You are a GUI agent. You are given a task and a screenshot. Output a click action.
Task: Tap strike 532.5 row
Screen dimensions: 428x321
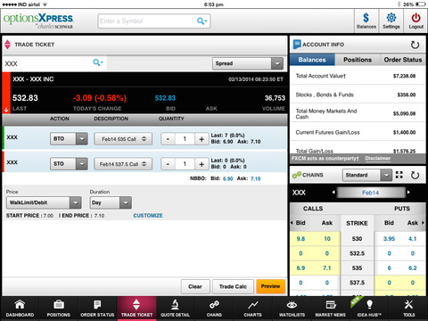click(357, 253)
